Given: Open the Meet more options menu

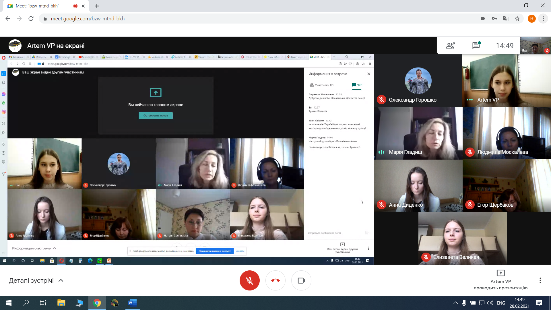Looking at the screenshot, I should click(540, 280).
